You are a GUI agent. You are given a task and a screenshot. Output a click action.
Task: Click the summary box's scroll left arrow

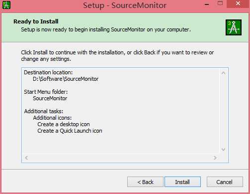(26, 158)
